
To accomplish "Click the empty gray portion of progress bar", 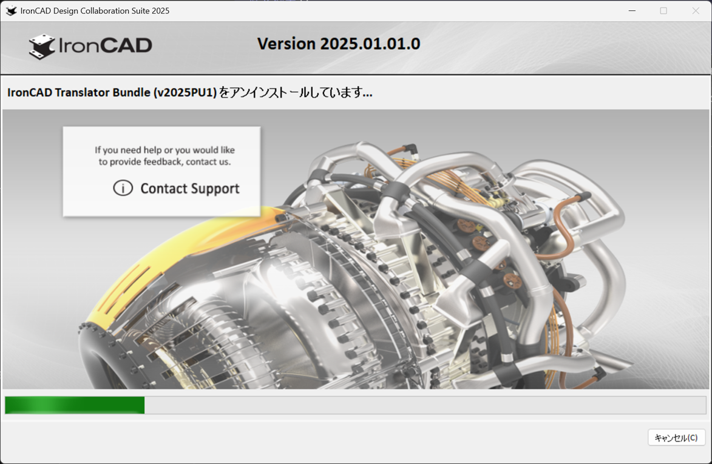I will 425,405.
